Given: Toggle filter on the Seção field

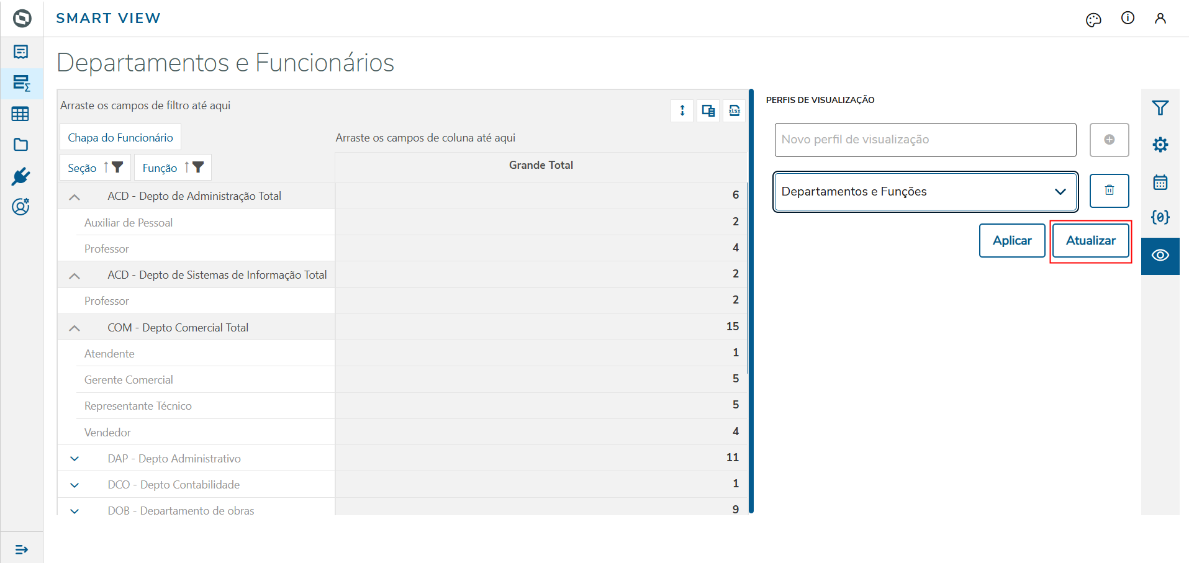Looking at the screenshot, I should coord(117,167).
